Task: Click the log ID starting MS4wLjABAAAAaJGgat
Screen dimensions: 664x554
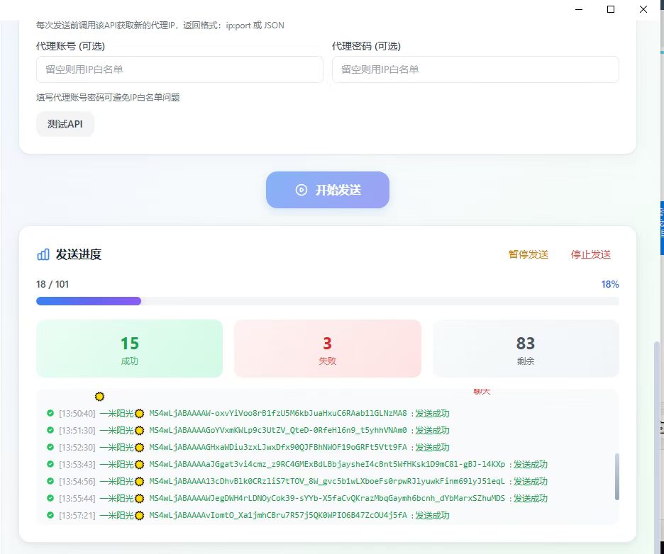Action: [327, 464]
